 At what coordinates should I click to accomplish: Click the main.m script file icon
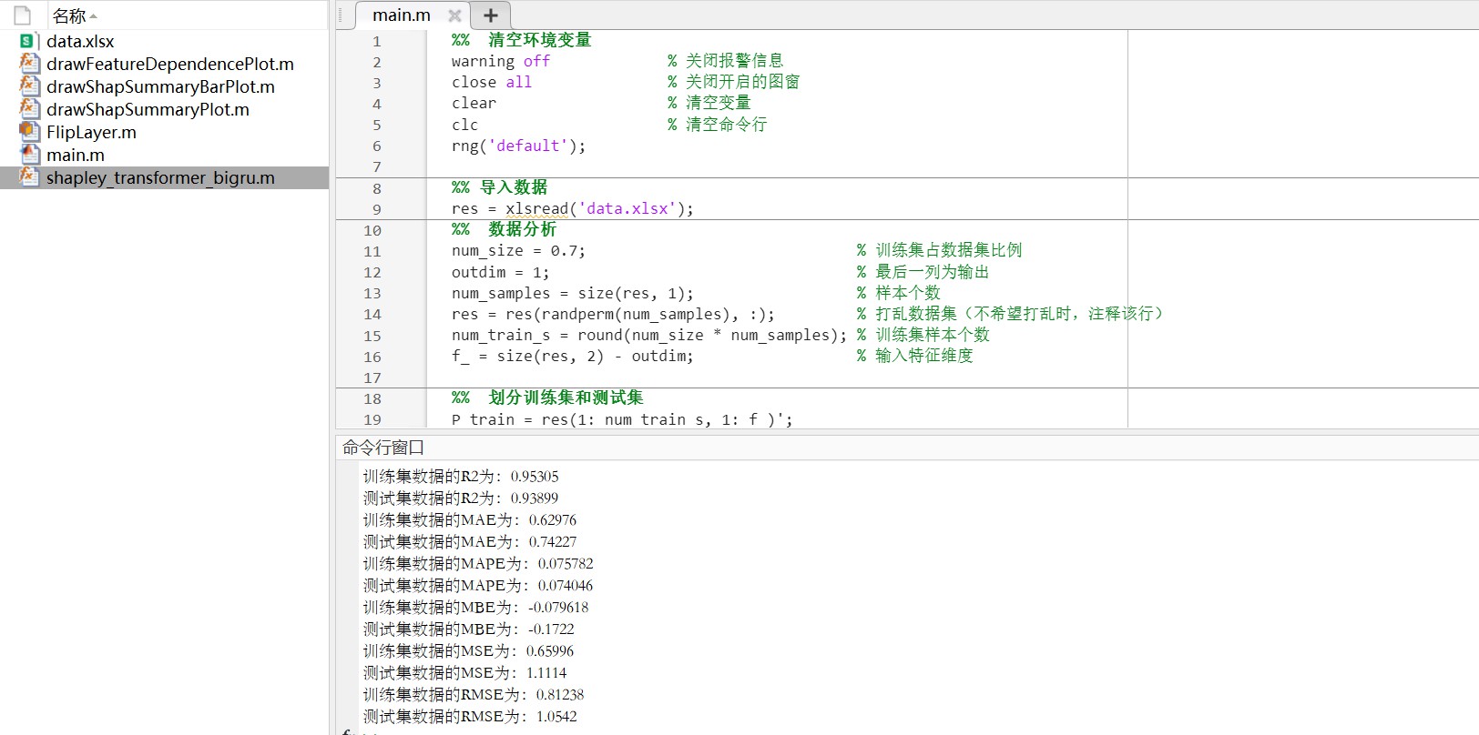29,155
